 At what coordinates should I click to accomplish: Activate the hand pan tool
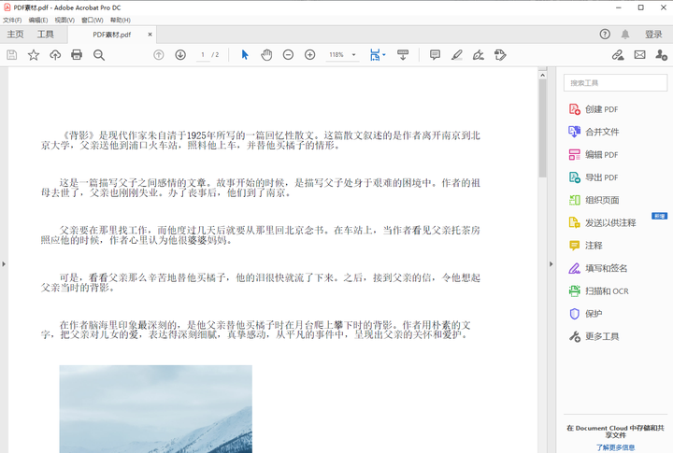pyautogui.click(x=266, y=55)
